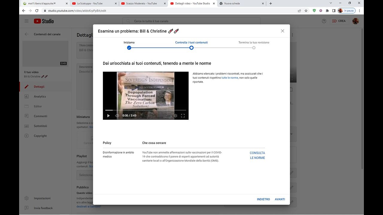
Task: Click the CREA button
Action: click(x=339, y=21)
